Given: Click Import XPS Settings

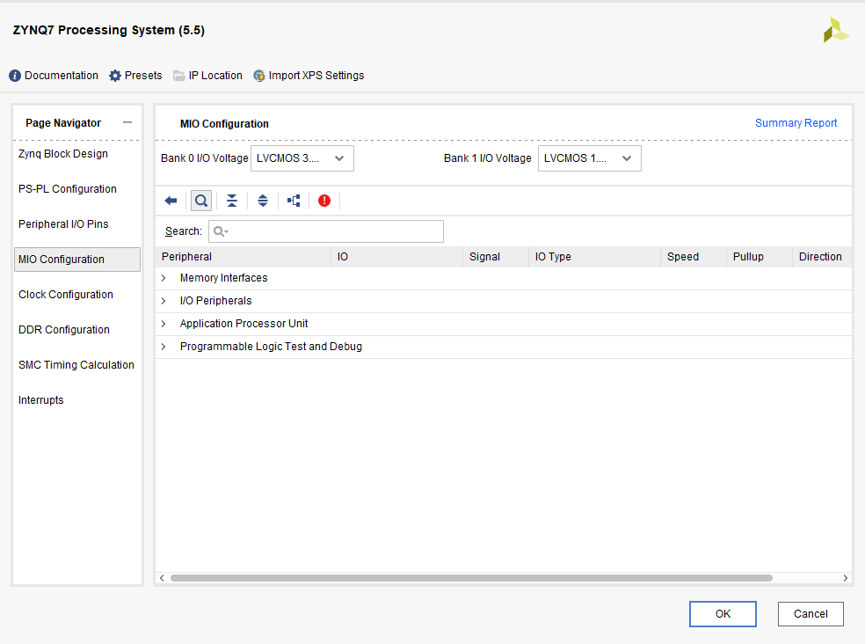Looking at the screenshot, I should coord(309,76).
